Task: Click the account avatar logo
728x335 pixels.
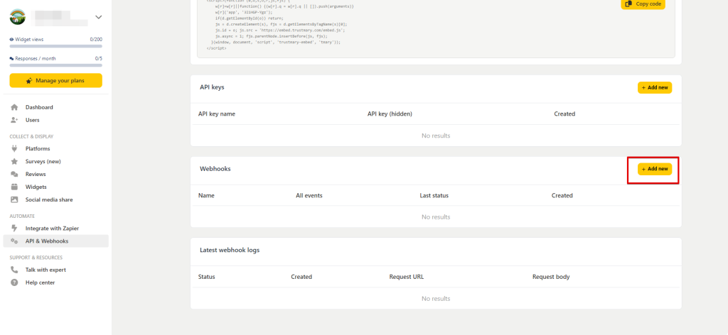Action: [x=17, y=17]
